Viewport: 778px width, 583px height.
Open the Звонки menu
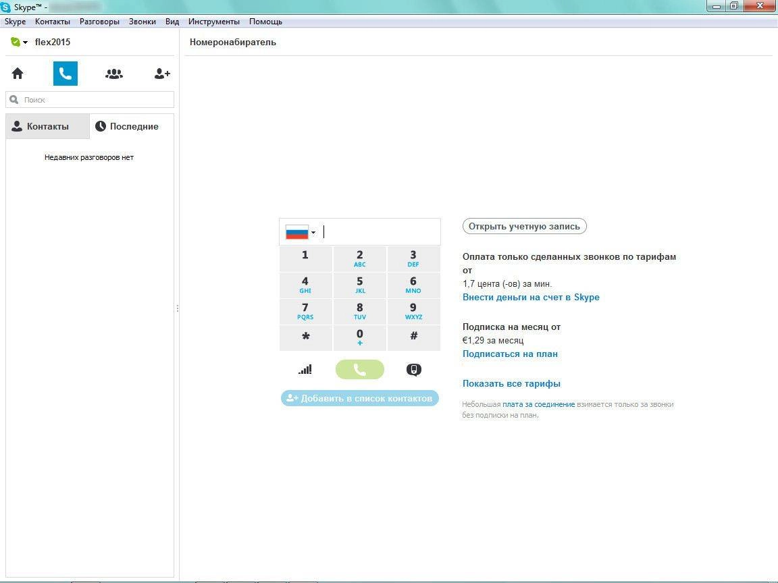click(x=142, y=22)
